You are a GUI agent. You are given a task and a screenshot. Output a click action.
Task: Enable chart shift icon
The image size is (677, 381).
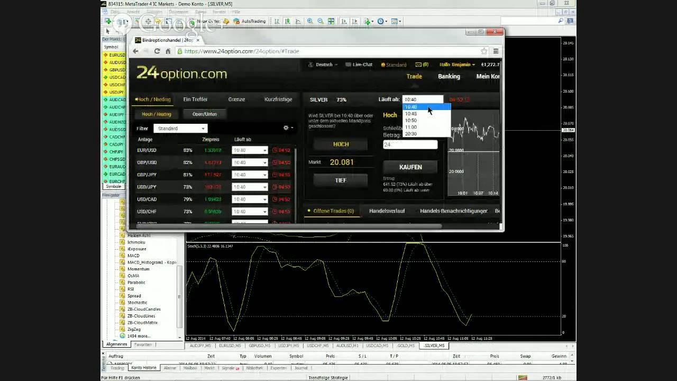coord(354,22)
